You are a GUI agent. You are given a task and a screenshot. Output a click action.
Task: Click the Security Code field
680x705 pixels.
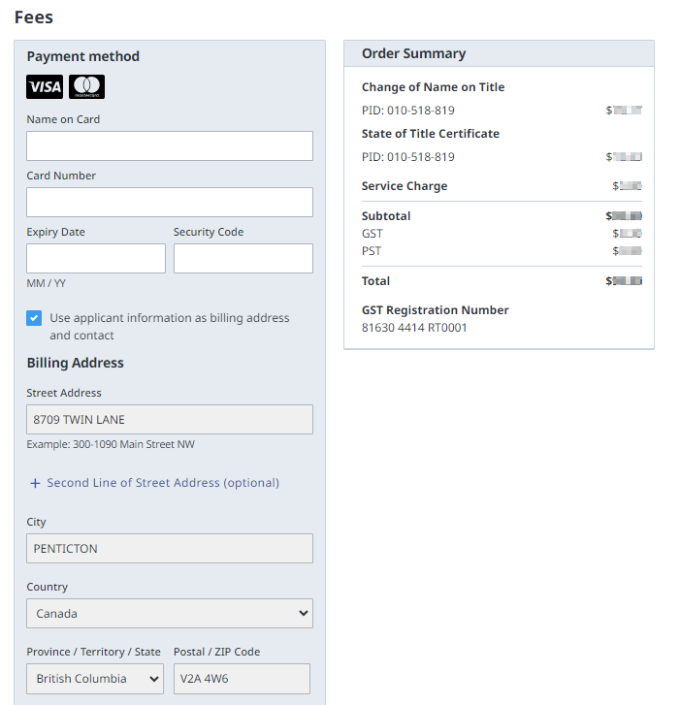[243, 258]
